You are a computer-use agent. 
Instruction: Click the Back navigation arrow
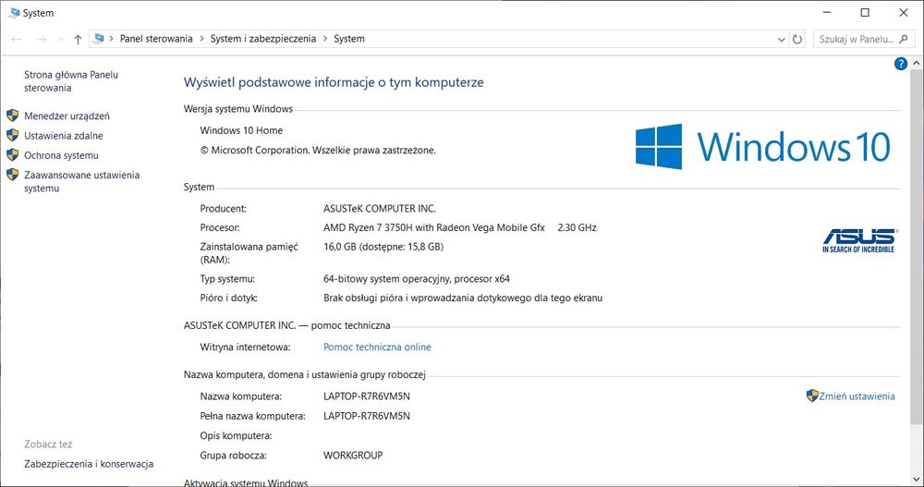tap(17, 39)
